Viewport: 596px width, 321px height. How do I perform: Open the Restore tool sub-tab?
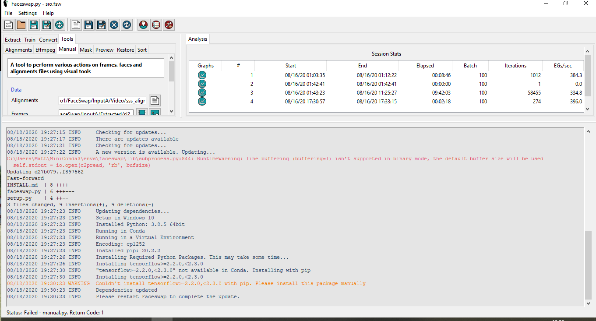pyautogui.click(x=125, y=50)
